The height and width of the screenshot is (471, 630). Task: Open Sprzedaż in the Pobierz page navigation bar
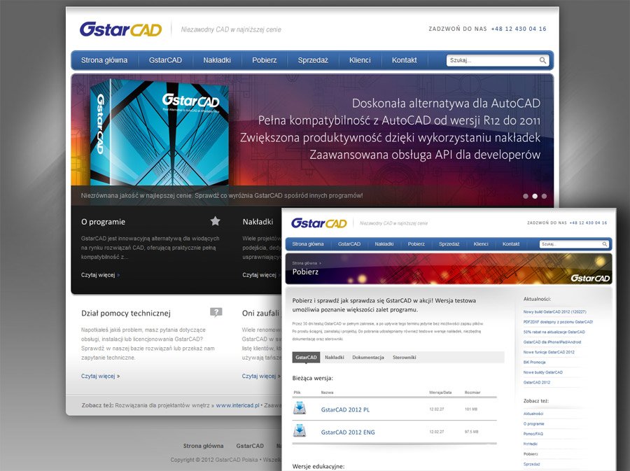[449, 244]
